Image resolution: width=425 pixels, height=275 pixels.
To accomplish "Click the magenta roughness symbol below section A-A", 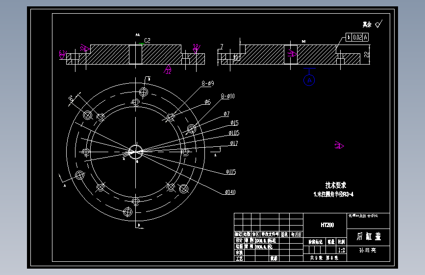I will click(x=168, y=70).
